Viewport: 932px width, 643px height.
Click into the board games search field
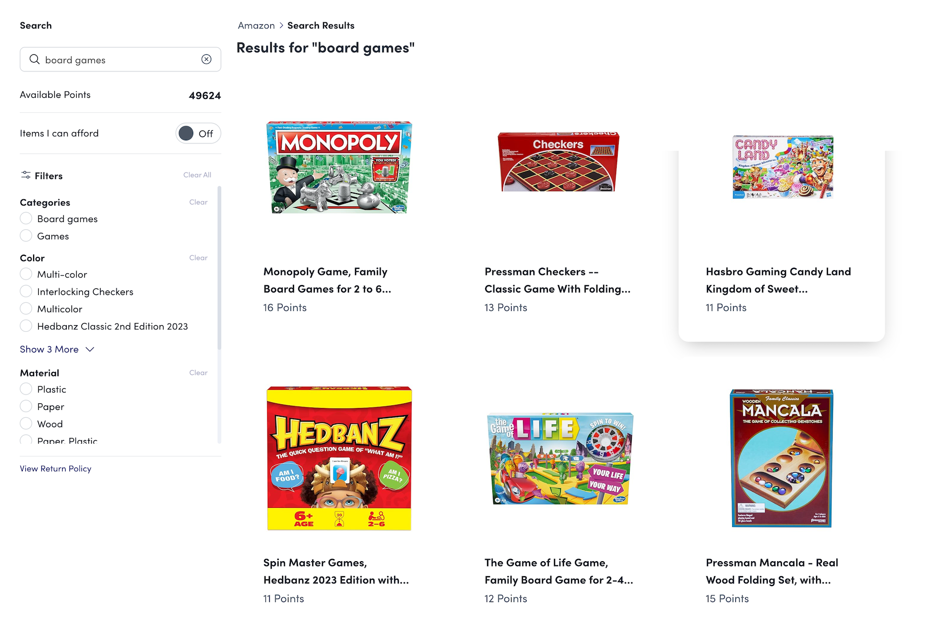click(x=119, y=60)
